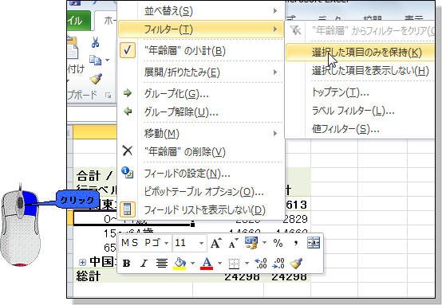
Task: Toggle bold in the mini toolbar
Action: click(x=126, y=264)
